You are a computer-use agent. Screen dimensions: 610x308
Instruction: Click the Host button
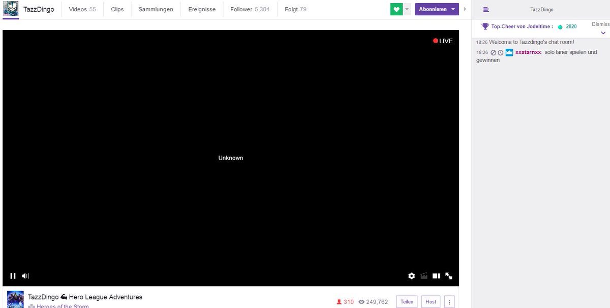431,301
